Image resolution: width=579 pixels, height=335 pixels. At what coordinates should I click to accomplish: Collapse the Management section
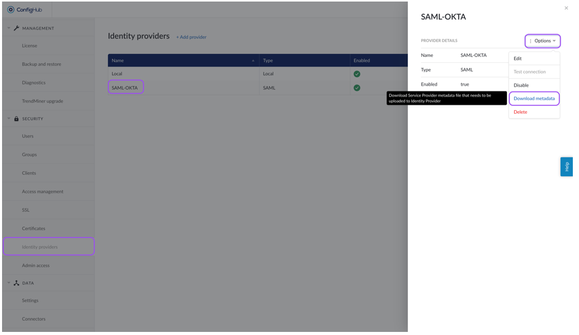pos(9,28)
